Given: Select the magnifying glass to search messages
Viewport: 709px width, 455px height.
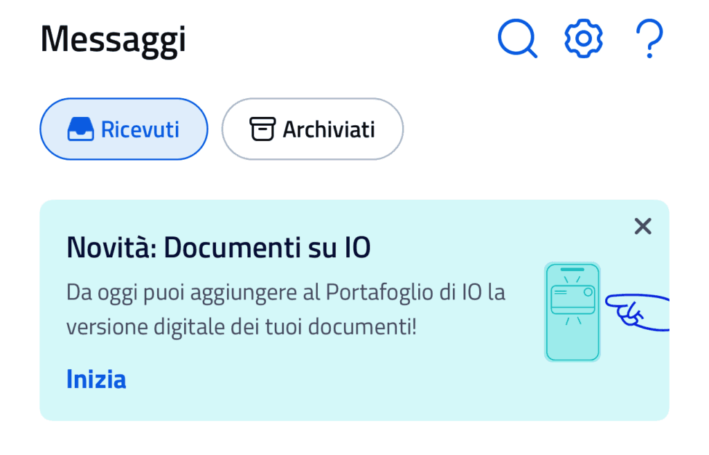Looking at the screenshot, I should click(x=517, y=39).
